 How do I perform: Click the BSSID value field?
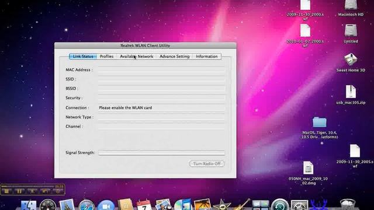[x=161, y=88]
